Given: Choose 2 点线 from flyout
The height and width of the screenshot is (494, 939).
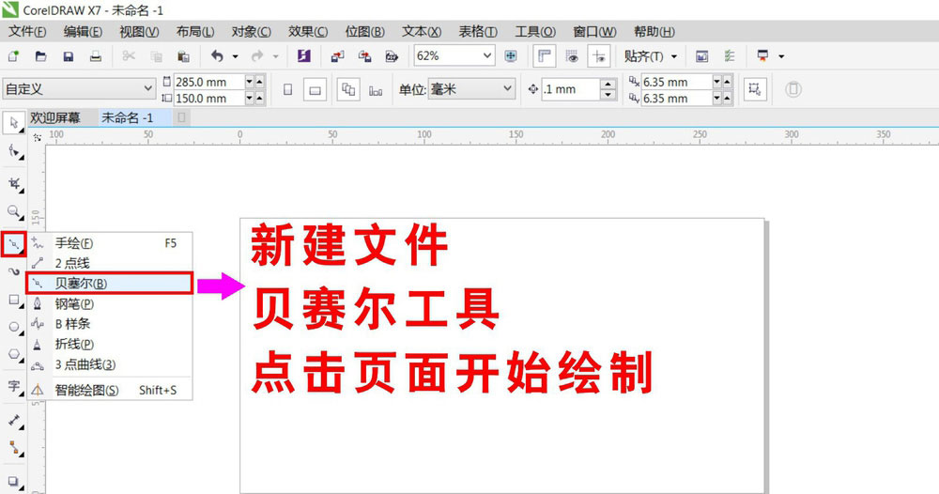Looking at the screenshot, I should (x=110, y=263).
